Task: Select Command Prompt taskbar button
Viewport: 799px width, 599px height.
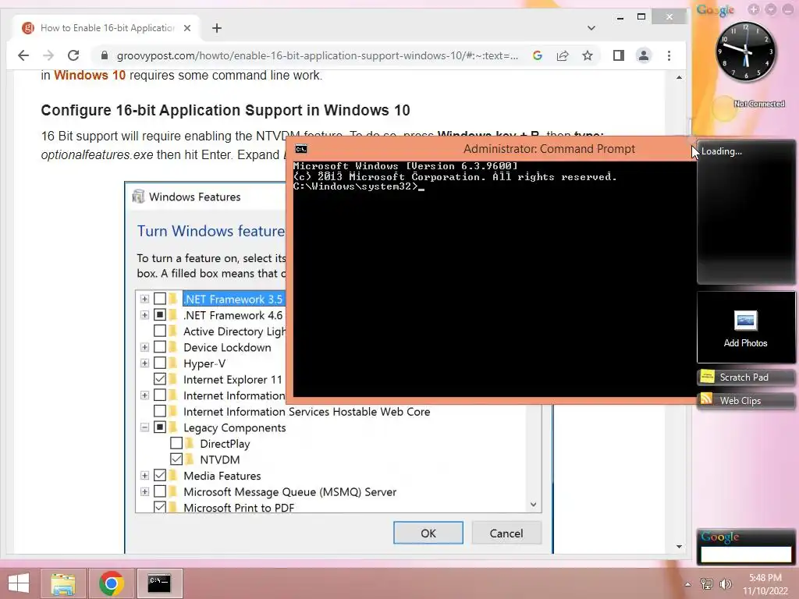Action: (x=159, y=583)
